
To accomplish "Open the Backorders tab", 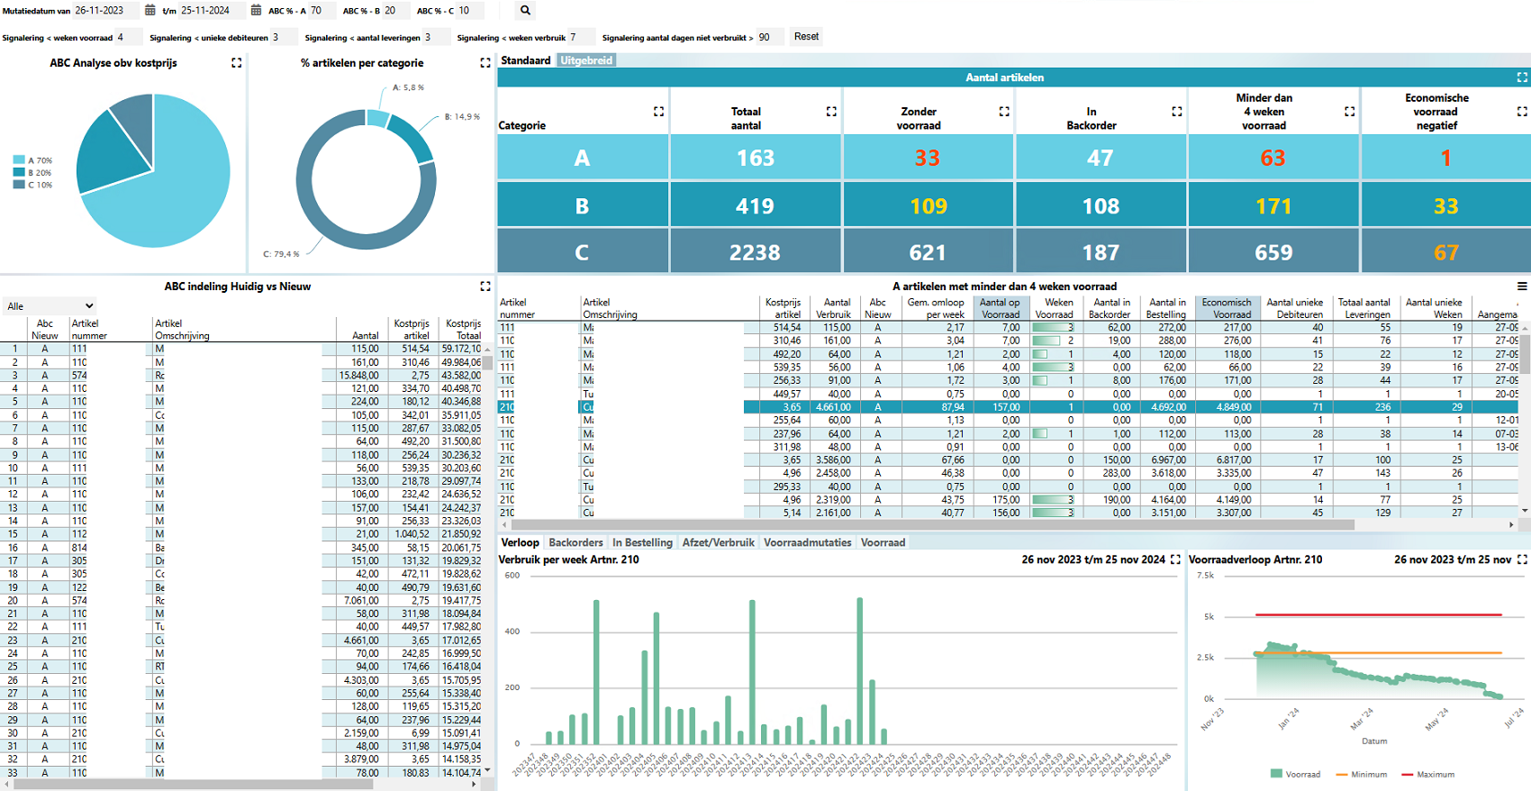I will point(575,542).
